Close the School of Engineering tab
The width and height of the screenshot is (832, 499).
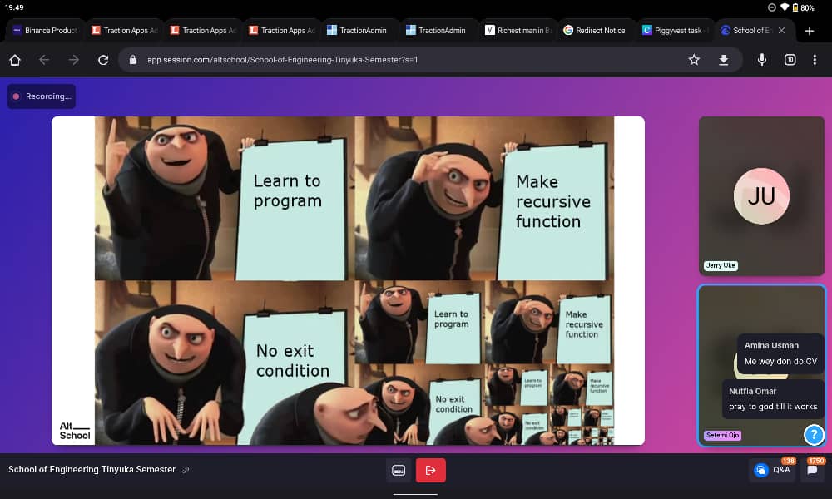(781, 30)
